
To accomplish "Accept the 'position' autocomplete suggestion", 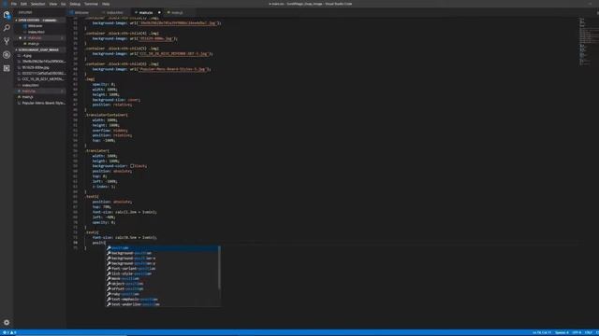I will point(162,248).
